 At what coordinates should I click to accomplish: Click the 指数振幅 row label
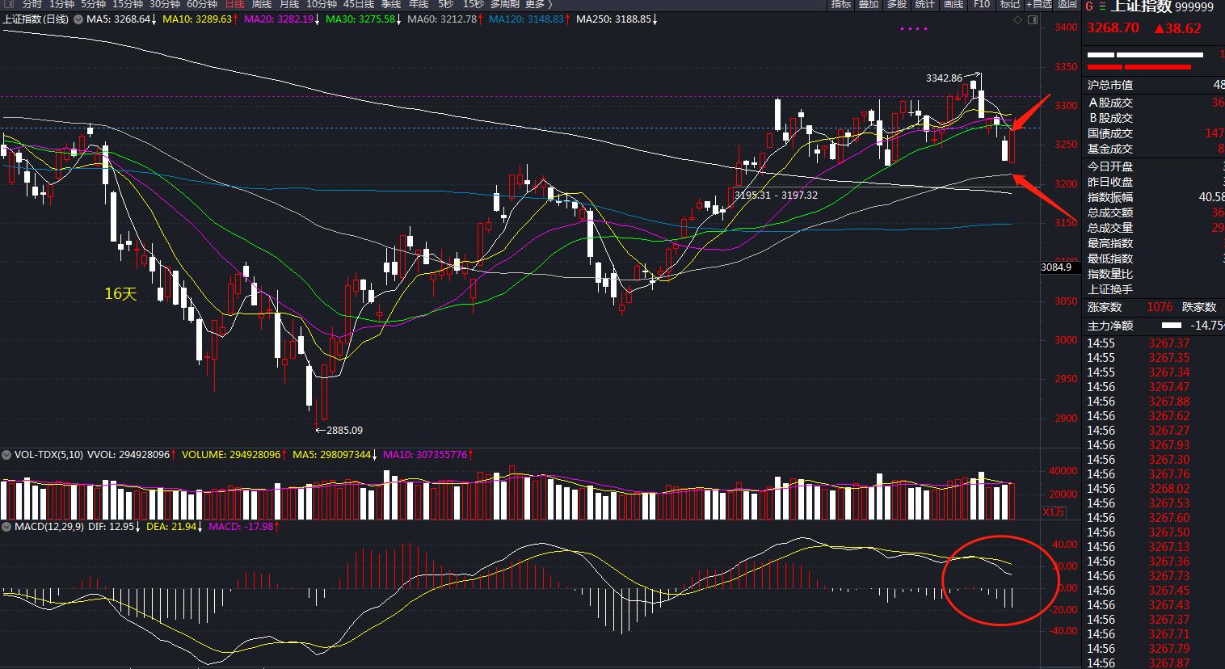click(x=1110, y=197)
